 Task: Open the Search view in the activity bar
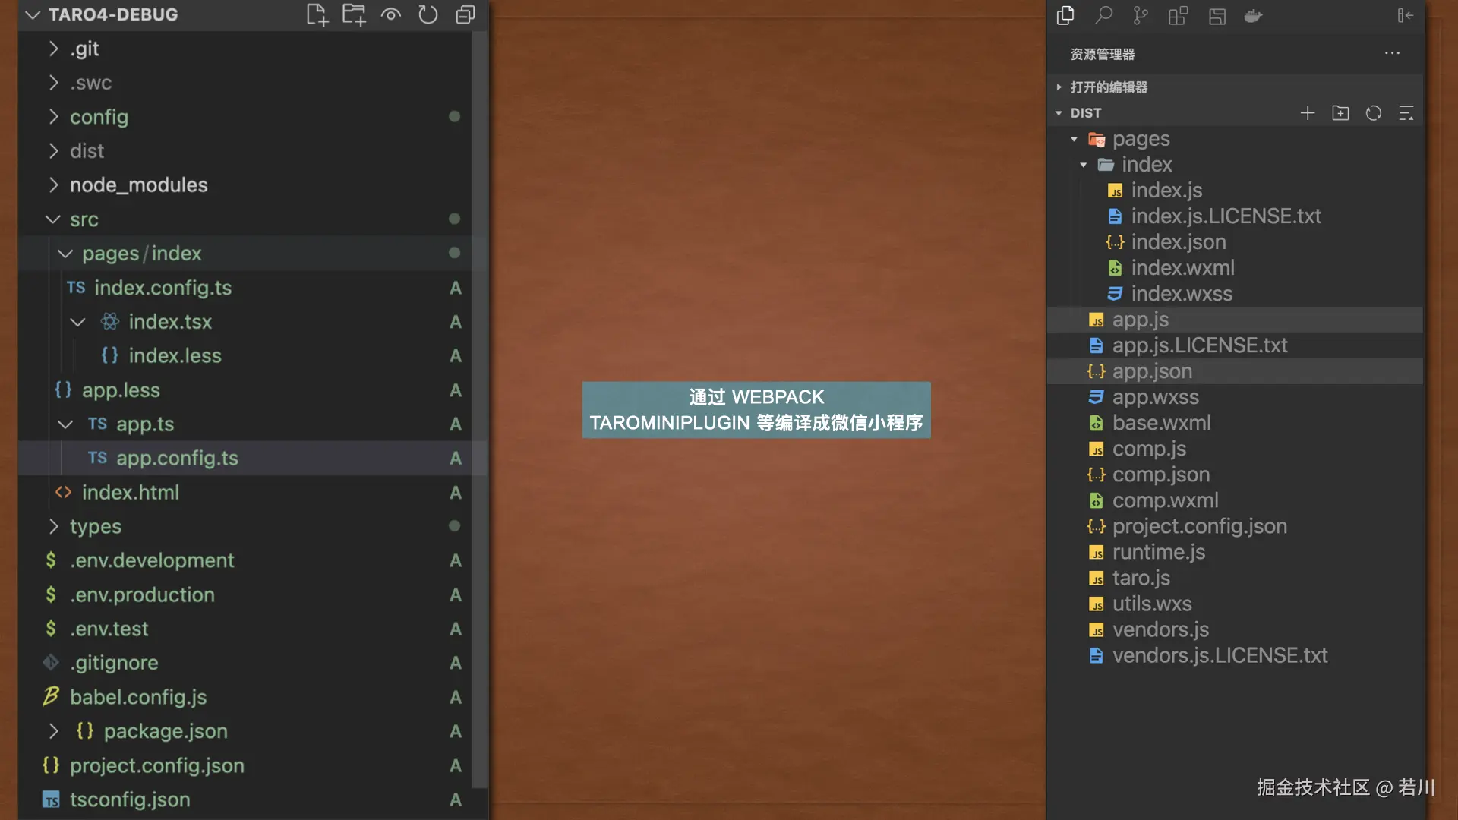coord(1104,15)
